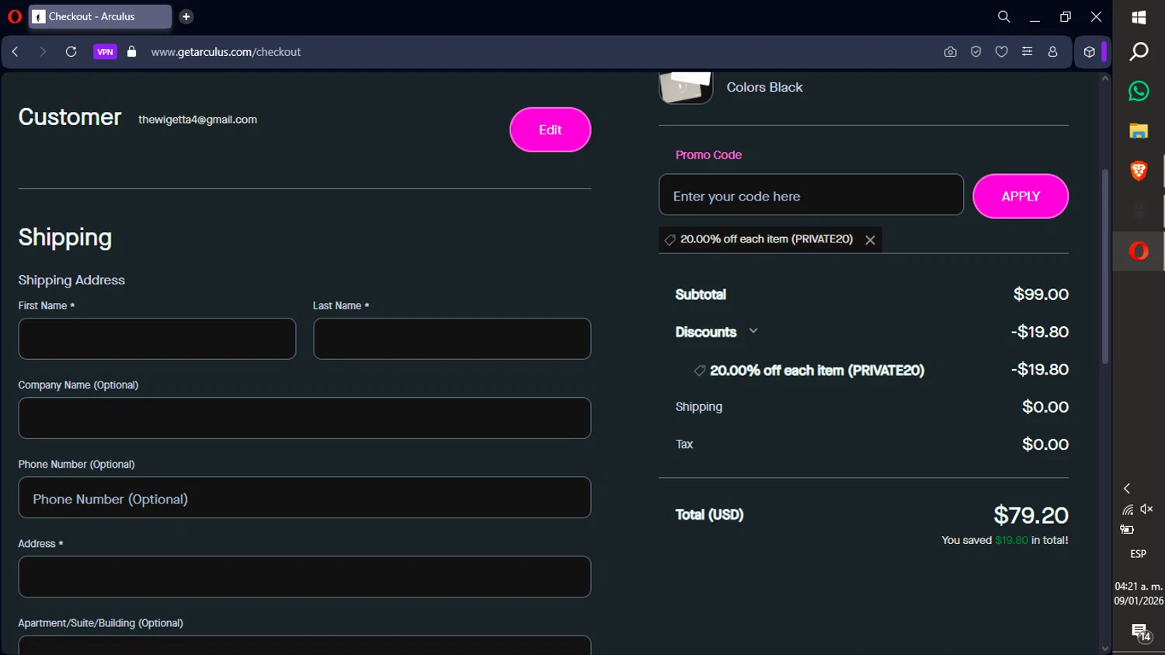Viewport: 1165px width, 655px height.
Task: Click the green $19.80 saved amount
Action: [x=1011, y=540]
